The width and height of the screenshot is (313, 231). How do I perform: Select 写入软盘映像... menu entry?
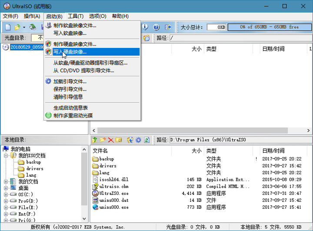92,33
